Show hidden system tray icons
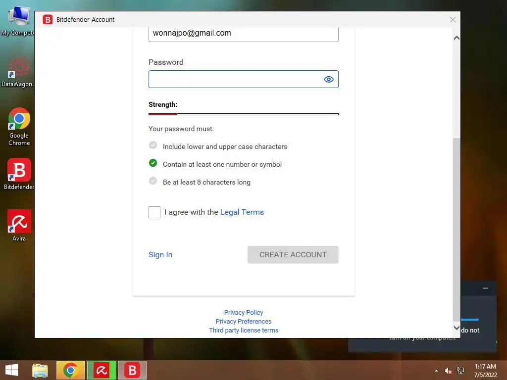The height and width of the screenshot is (380, 507). pos(437,371)
